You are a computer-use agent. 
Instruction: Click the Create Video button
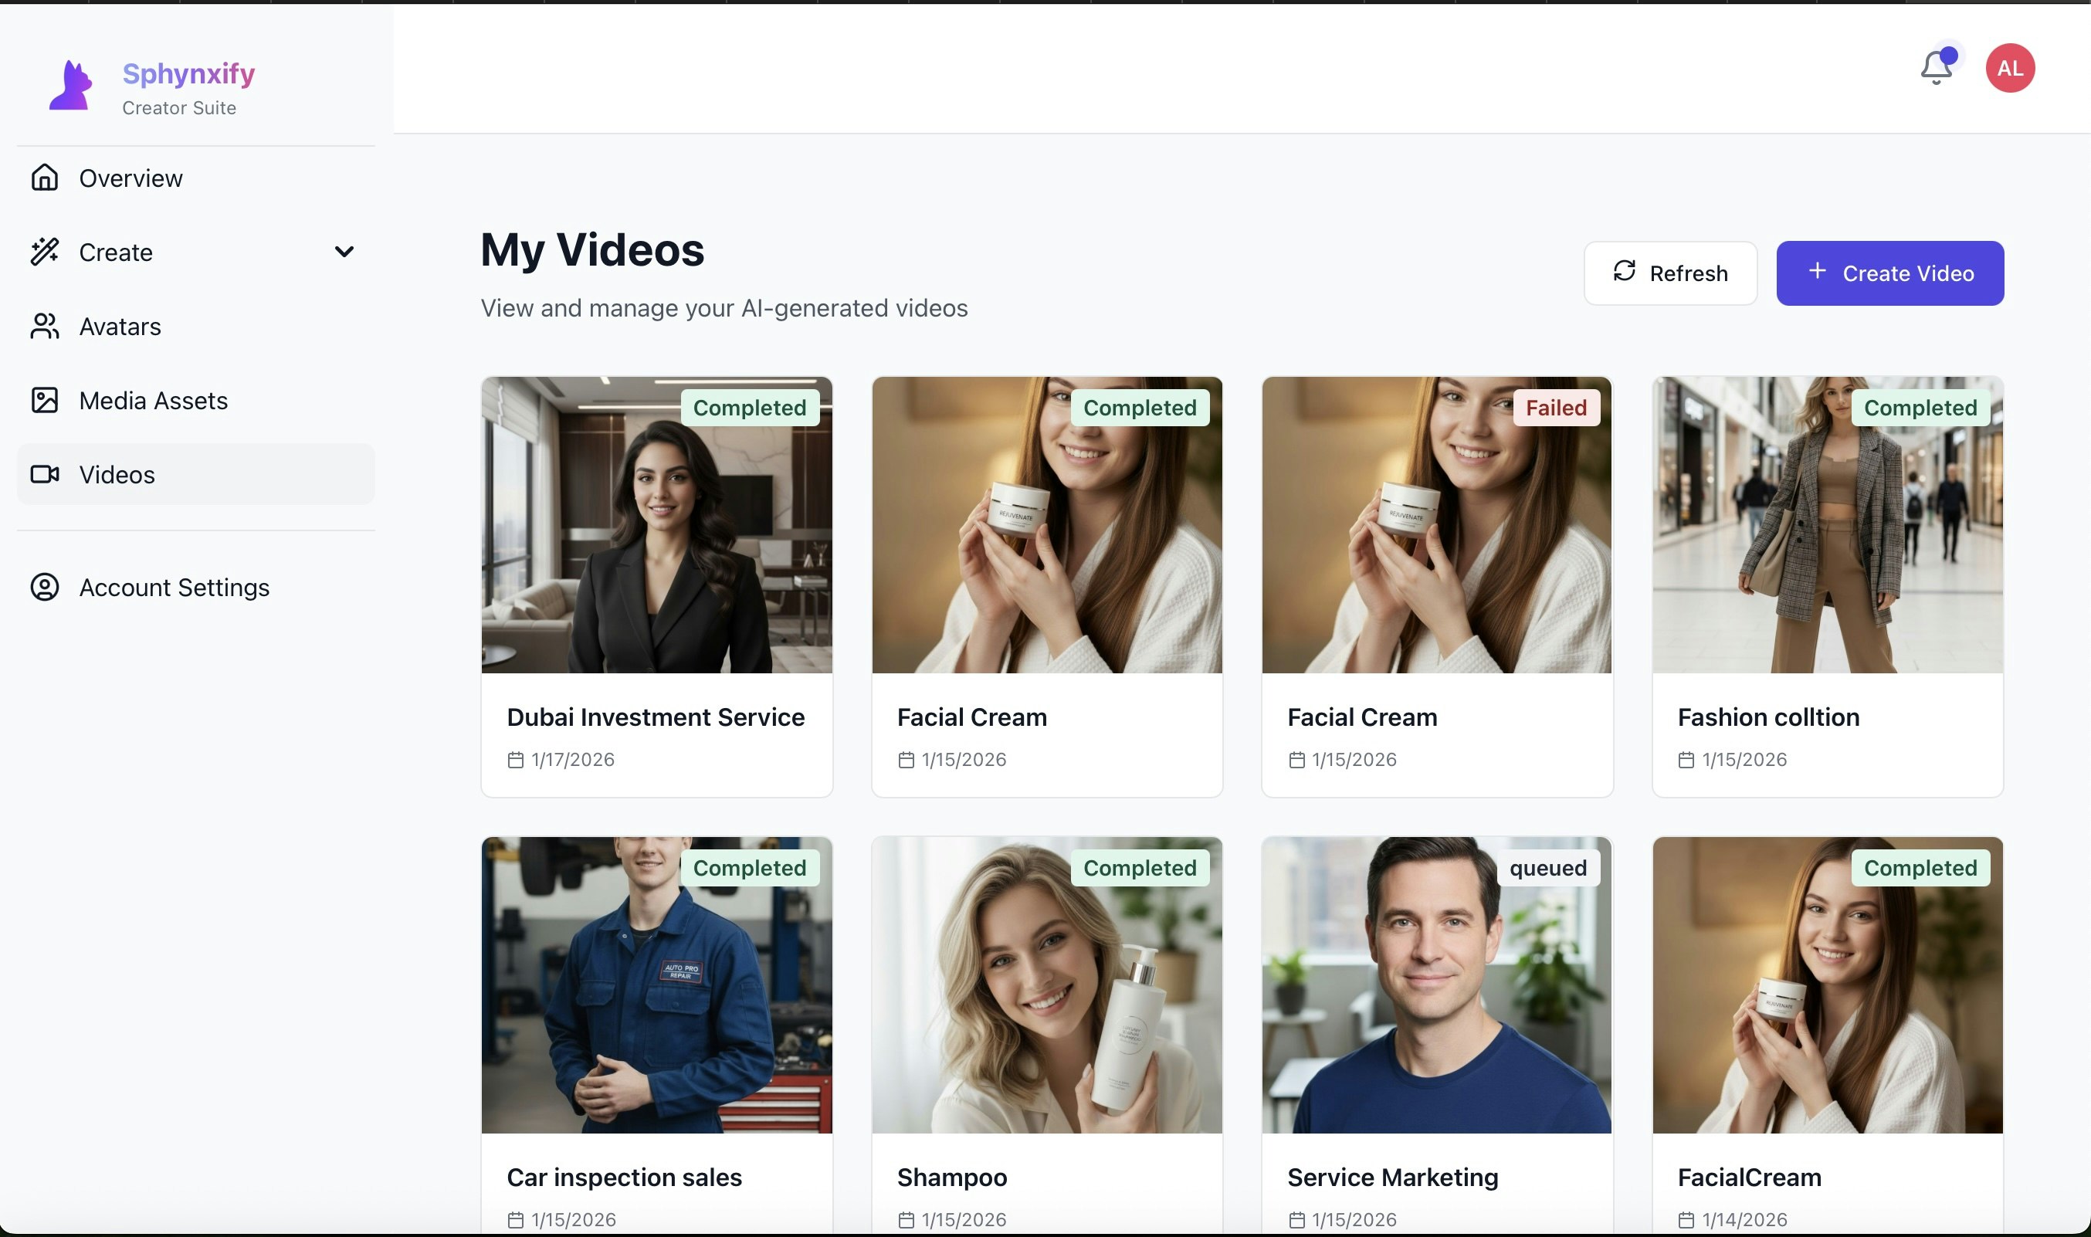point(1889,273)
